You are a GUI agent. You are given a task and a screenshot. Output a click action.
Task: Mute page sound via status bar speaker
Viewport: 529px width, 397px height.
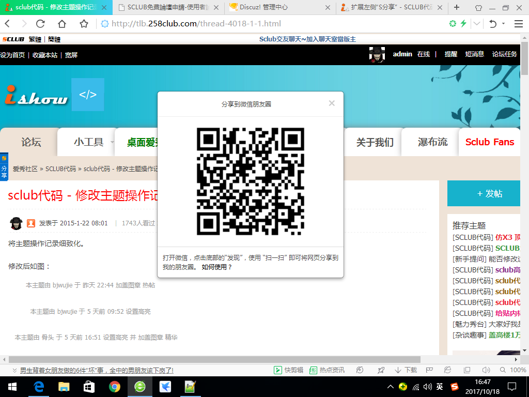(486, 370)
